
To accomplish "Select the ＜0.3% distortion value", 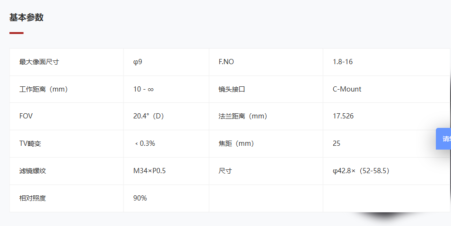I will pyautogui.click(x=145, y=143).
